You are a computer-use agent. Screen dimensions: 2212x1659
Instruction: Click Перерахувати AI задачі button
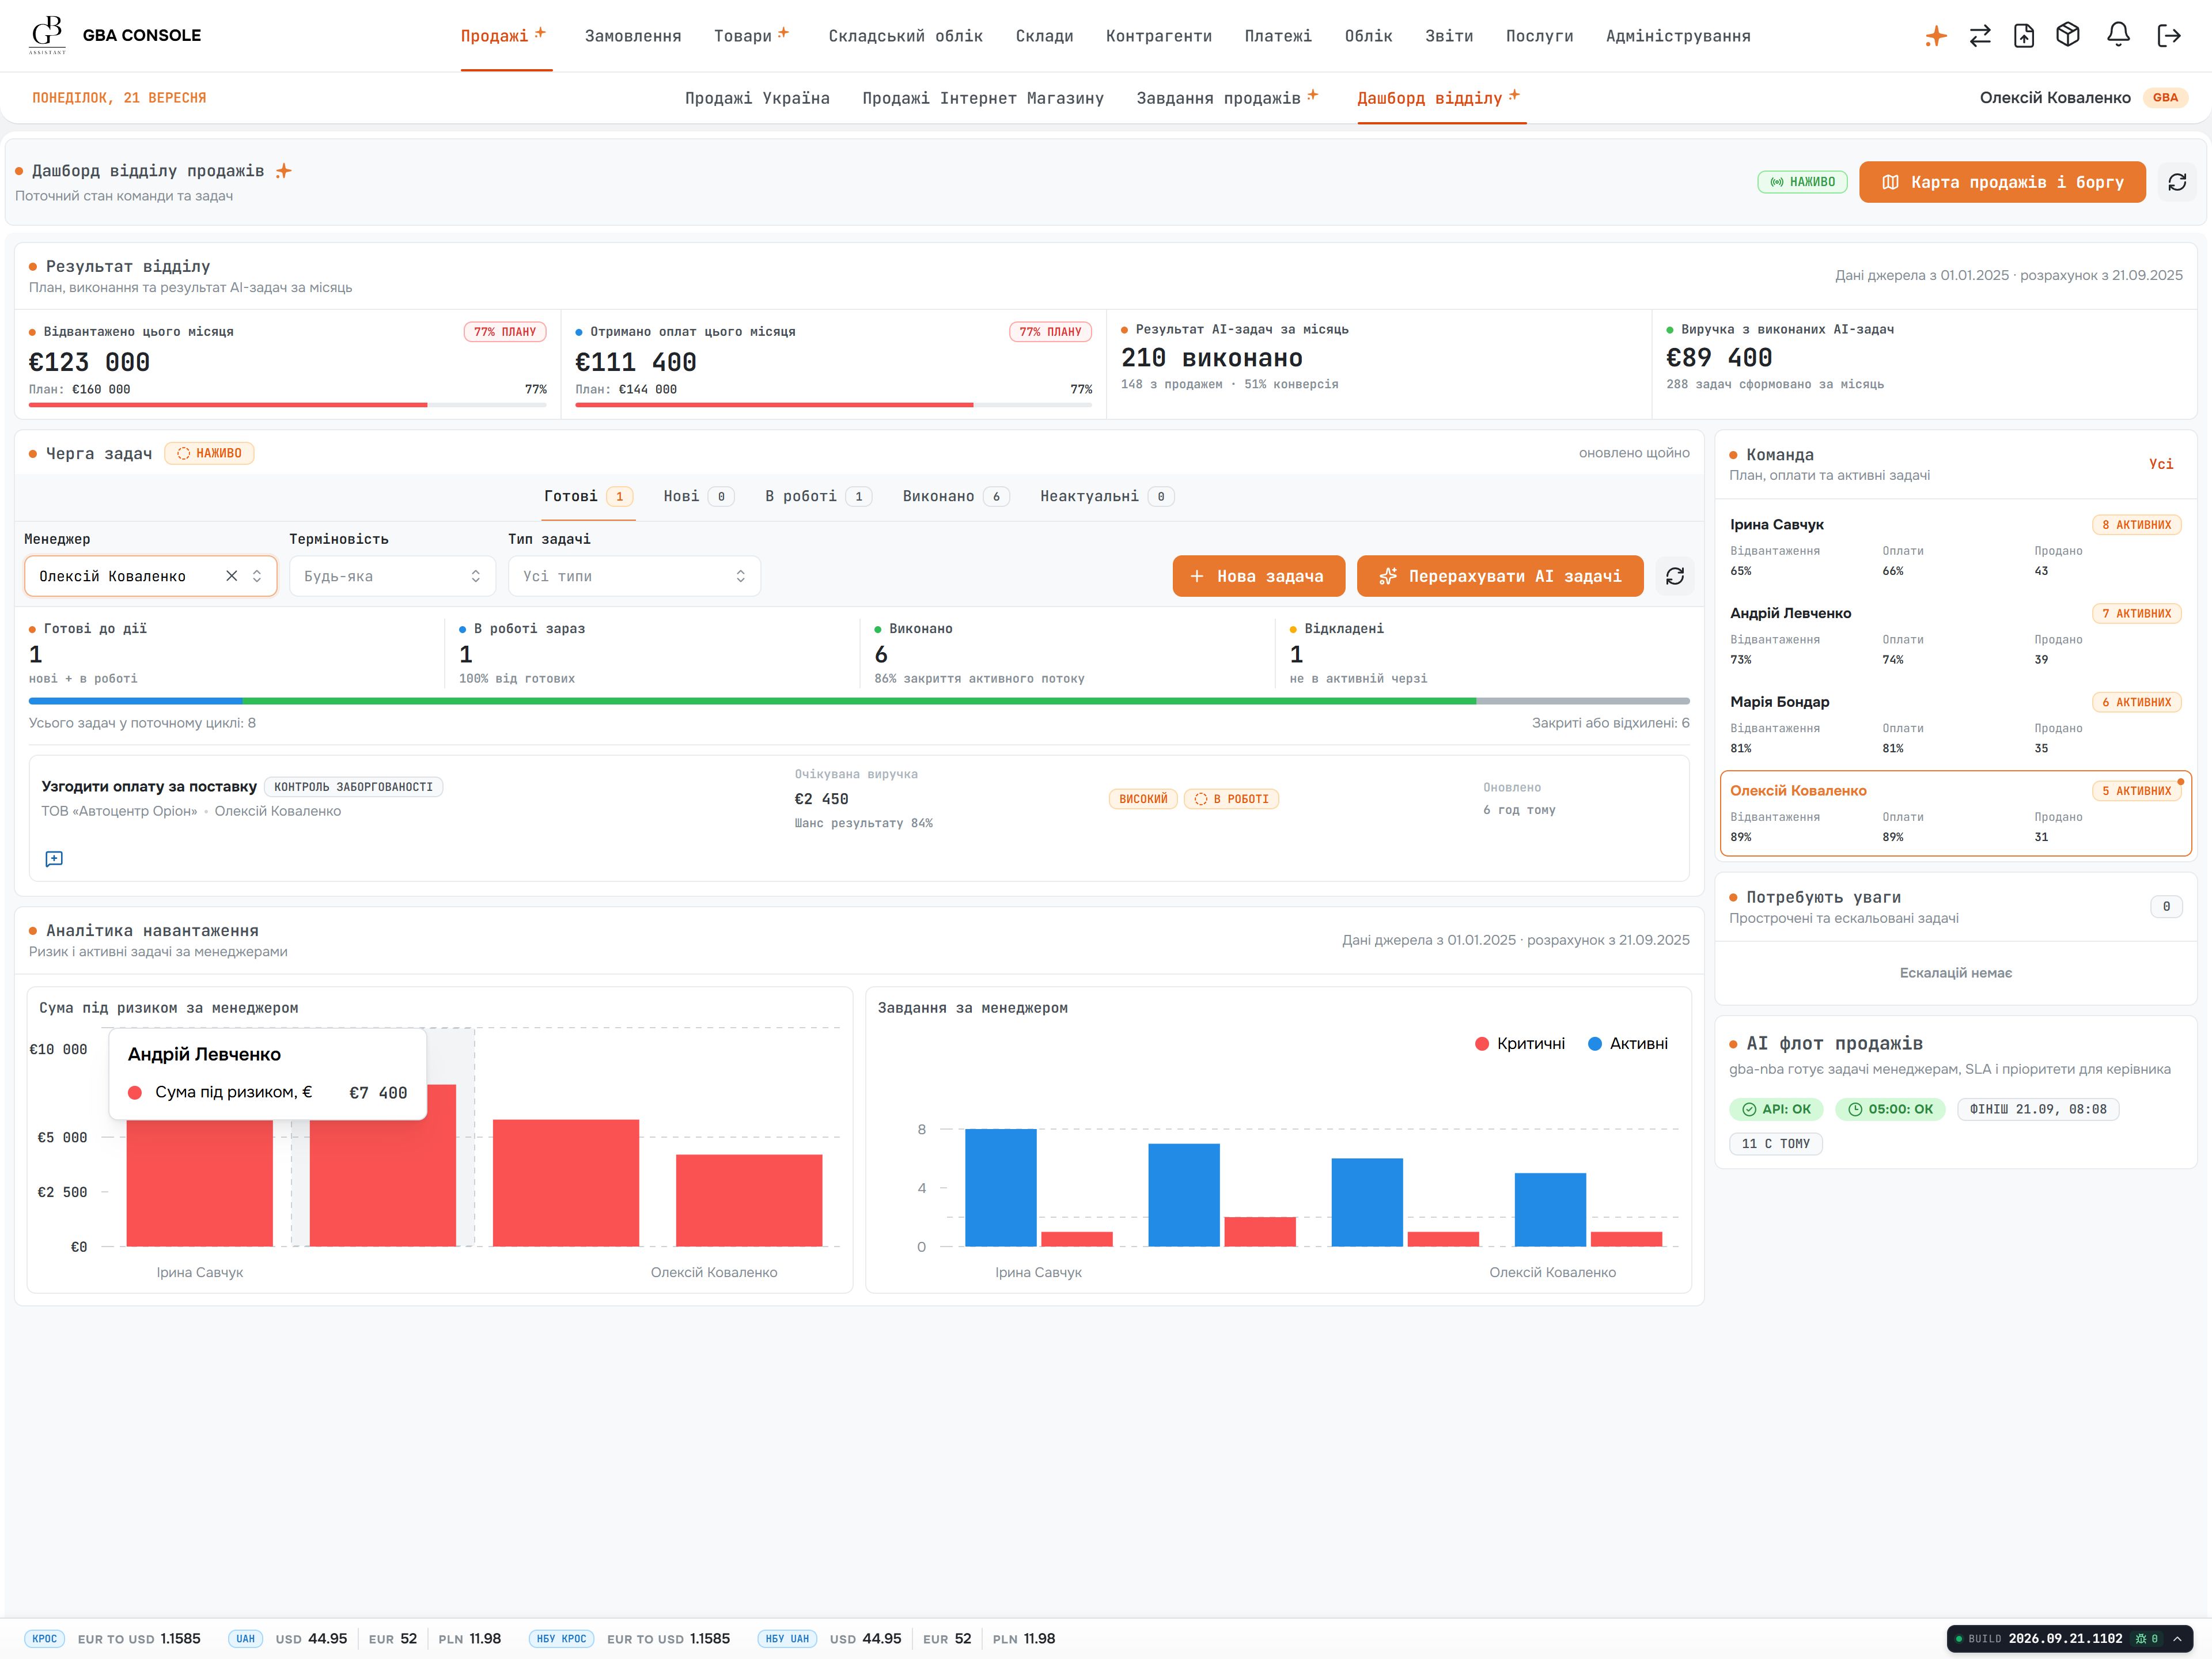1499,576
